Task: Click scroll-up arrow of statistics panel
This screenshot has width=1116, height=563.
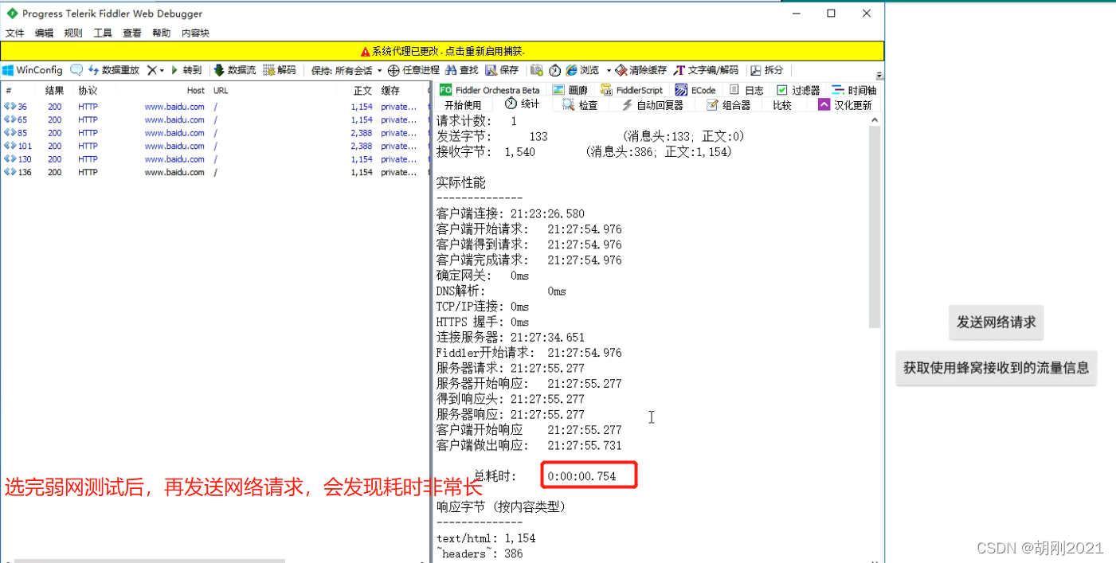Action: pyautogui.click(x=875, y=120)
